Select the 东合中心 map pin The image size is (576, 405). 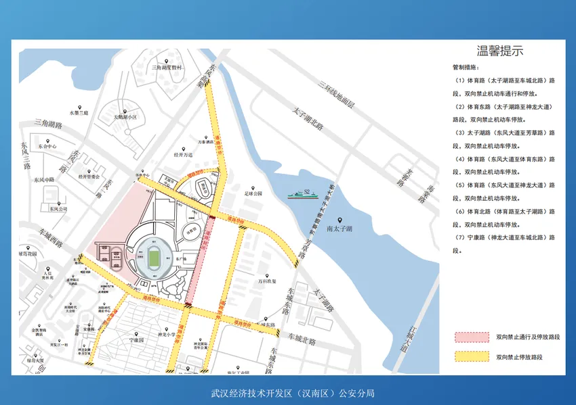point(46,138)
